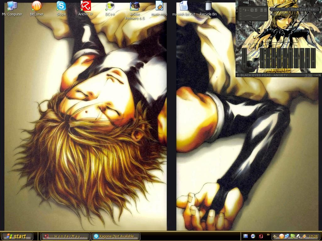The height and width of the screenshot is (241, 322).
Task: Click the Show Desktop quick launch icon
Action: click(245, 236)
